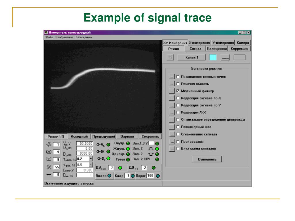The width and height of the screenshot is (295, 221).
Task: Enable Оптимальное определение центроиды checkbox
Action: 178,119
